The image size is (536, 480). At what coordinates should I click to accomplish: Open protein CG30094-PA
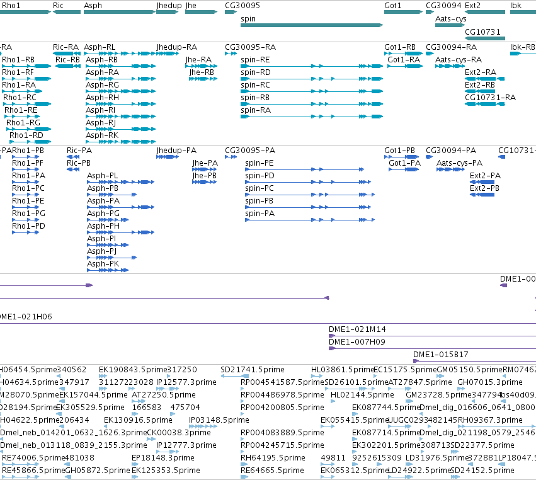(x=451, y=151)
